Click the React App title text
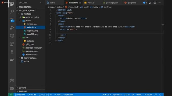Viewport: 172px width, 96px height. [x=73, y=18]
